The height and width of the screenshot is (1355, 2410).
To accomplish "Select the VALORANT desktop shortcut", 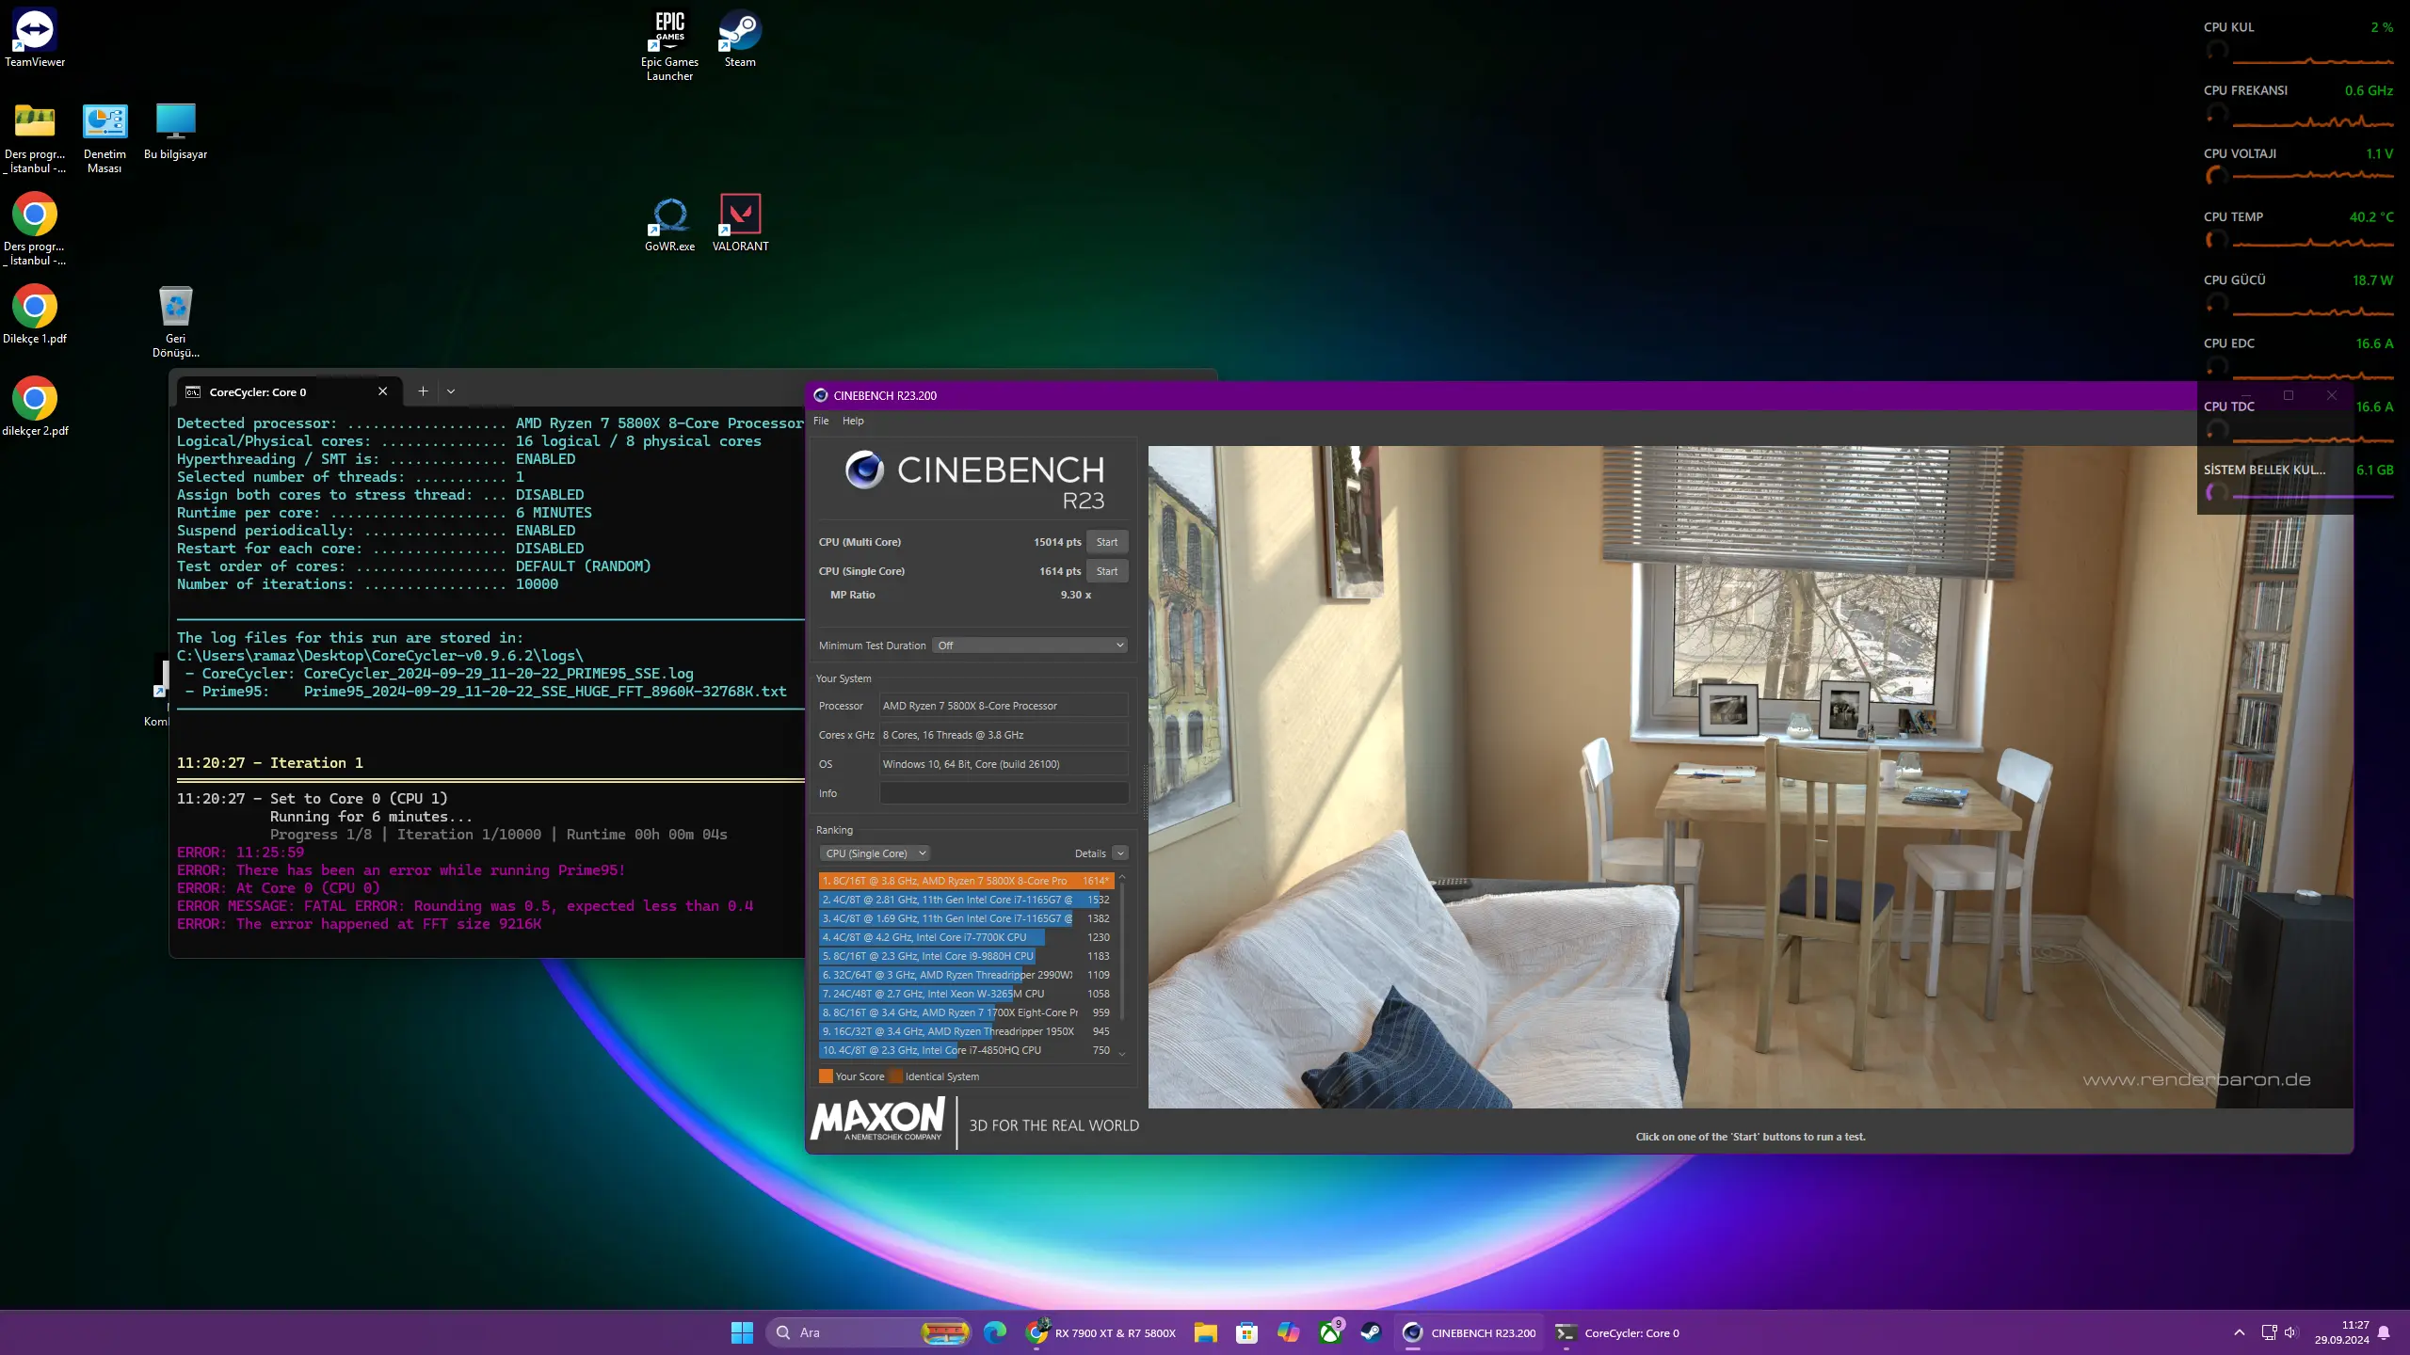I will pos(741,223).
